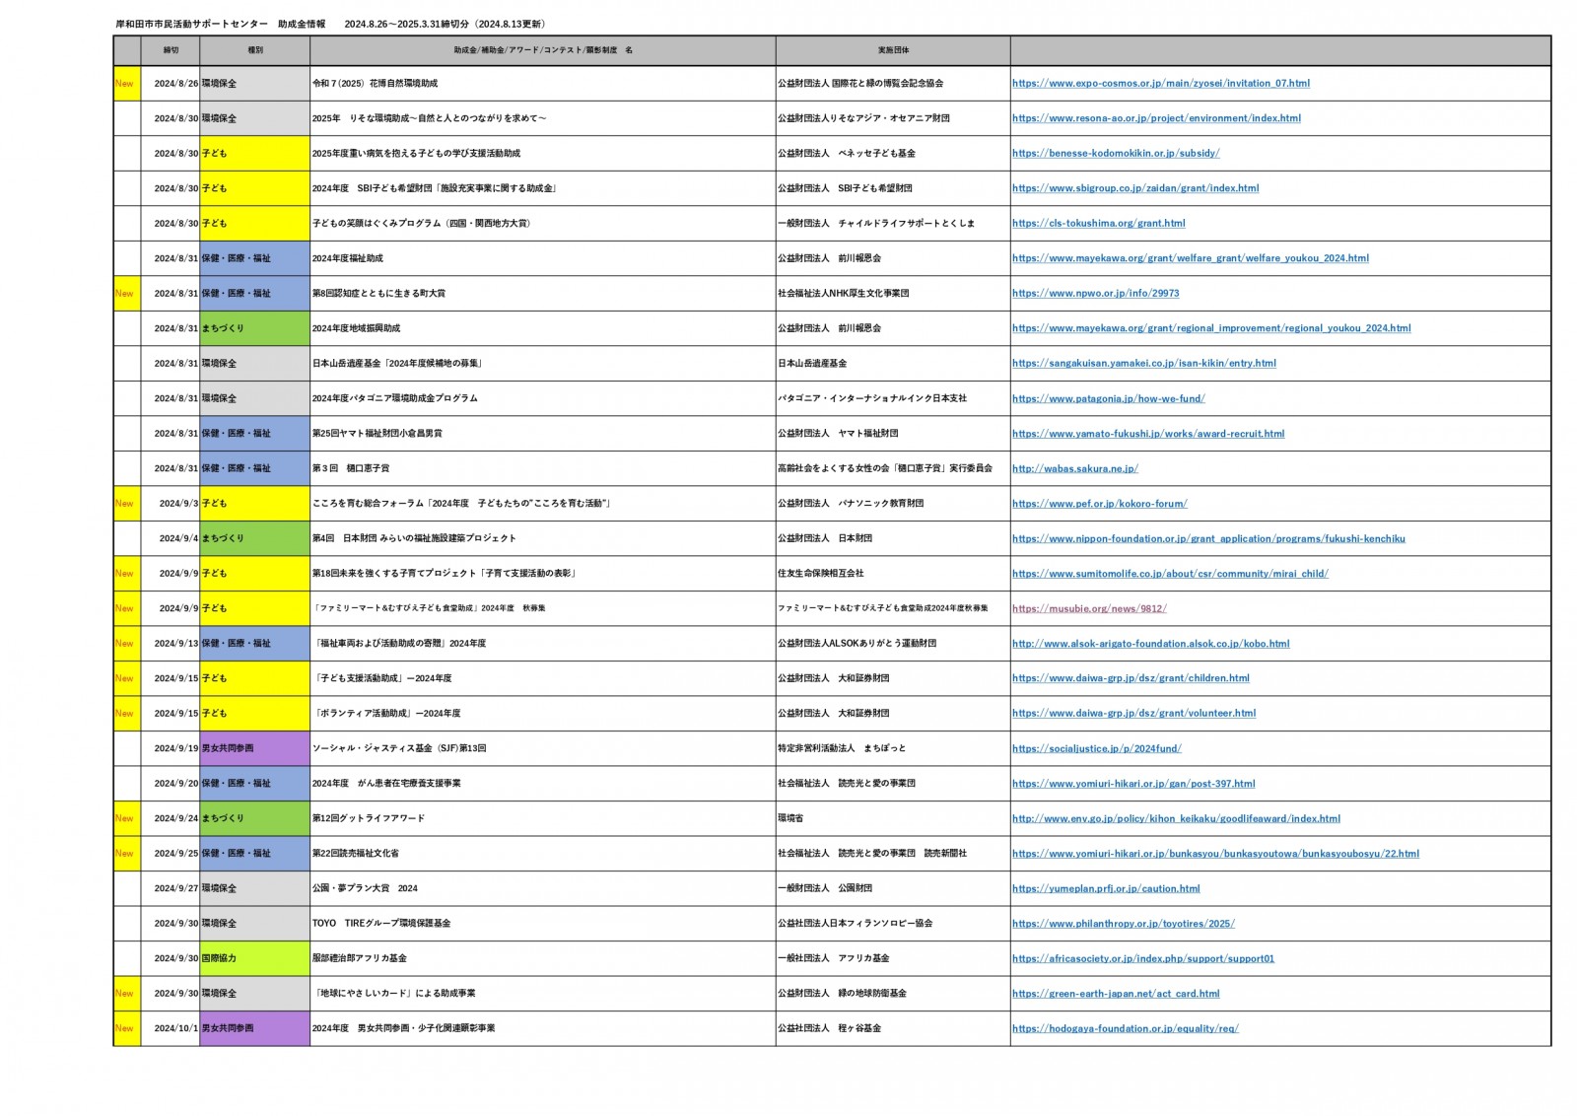The height and width of the screenshot is (1116, 1577).
Task: Open the africasociety.or.jp support01 link
Action: click(1142, 959)
